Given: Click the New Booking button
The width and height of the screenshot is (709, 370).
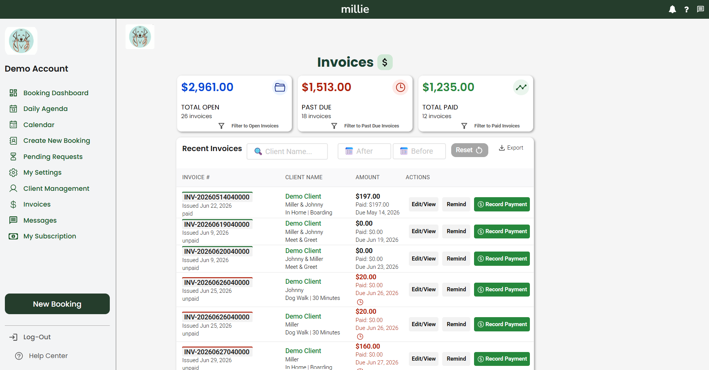Looking at the screenshot, I should (57, 304).
